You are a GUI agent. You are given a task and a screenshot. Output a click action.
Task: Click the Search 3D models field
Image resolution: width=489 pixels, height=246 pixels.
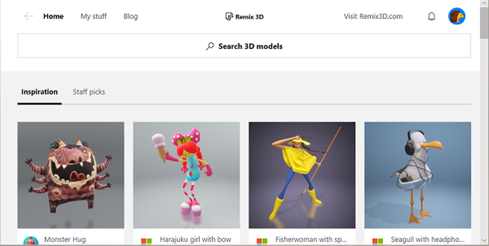tap(244, 46)
